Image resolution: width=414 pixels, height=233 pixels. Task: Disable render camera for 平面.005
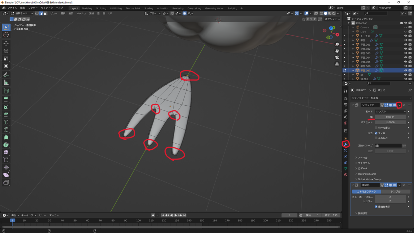410,62
